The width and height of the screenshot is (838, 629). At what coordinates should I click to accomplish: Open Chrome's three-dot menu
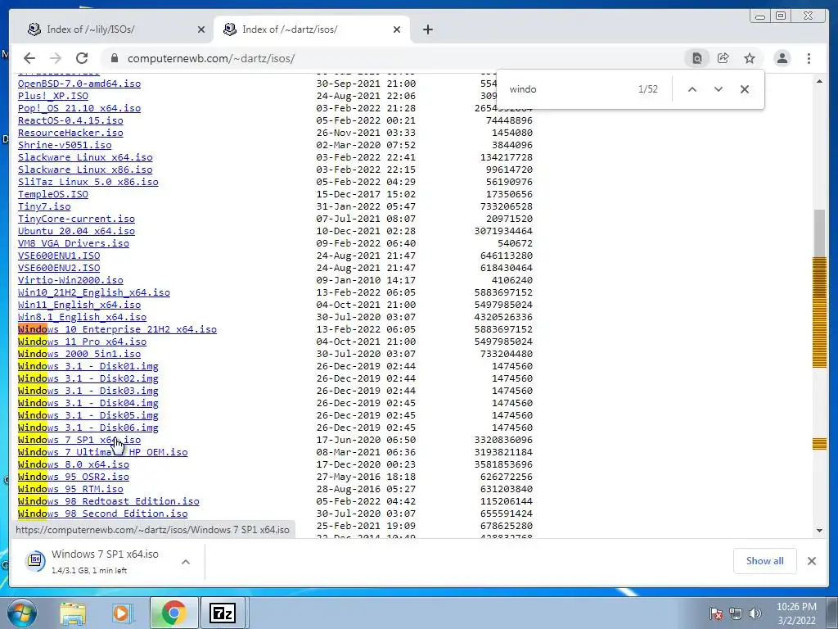click(x=809, y=58)
